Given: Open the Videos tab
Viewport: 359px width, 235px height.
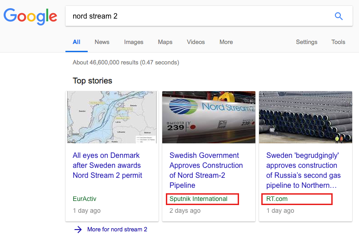Looking at the screenshot, I should 196,42.
